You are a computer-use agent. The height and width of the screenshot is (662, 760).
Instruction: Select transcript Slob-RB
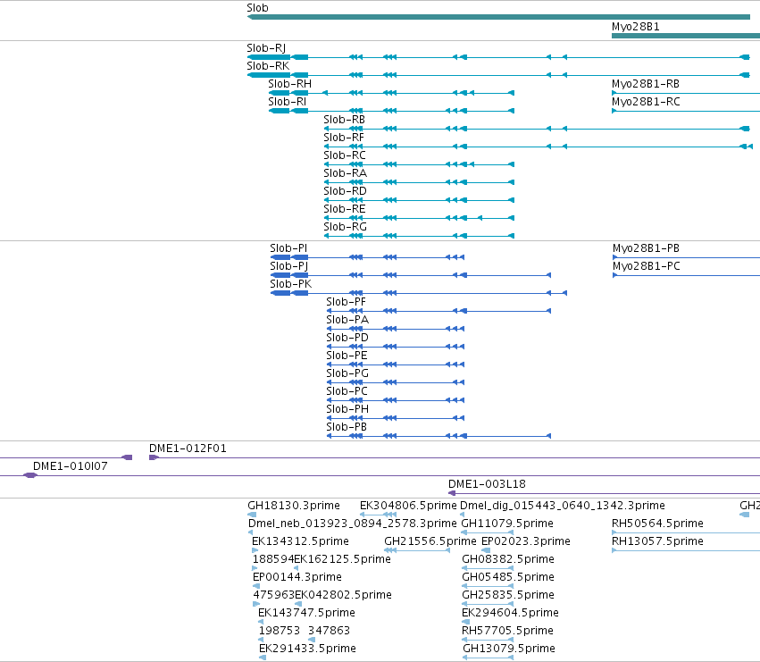click(344, 120)
